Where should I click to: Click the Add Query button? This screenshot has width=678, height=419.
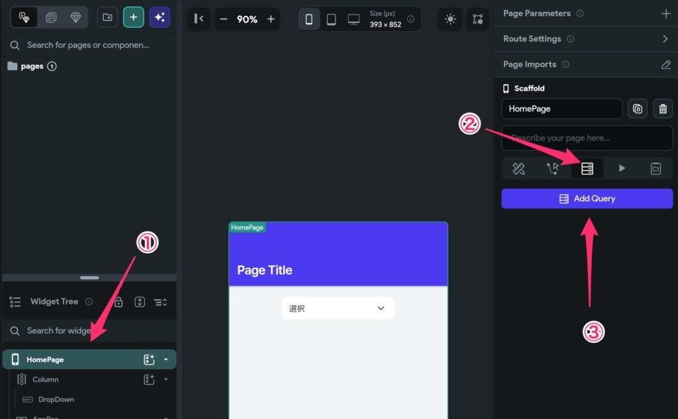point(587,199)
